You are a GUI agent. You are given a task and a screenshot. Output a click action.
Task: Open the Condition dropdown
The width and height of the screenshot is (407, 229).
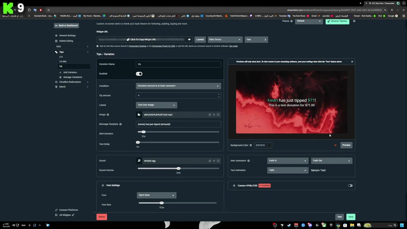pos(178,86)
